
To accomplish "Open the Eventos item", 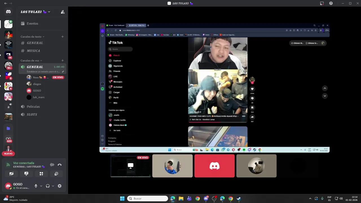I will pos(42,24).
